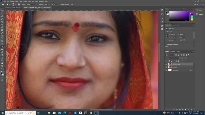
Task: Open the blur Mode dropdown in options bar
Action: click(x=31, y=4)
